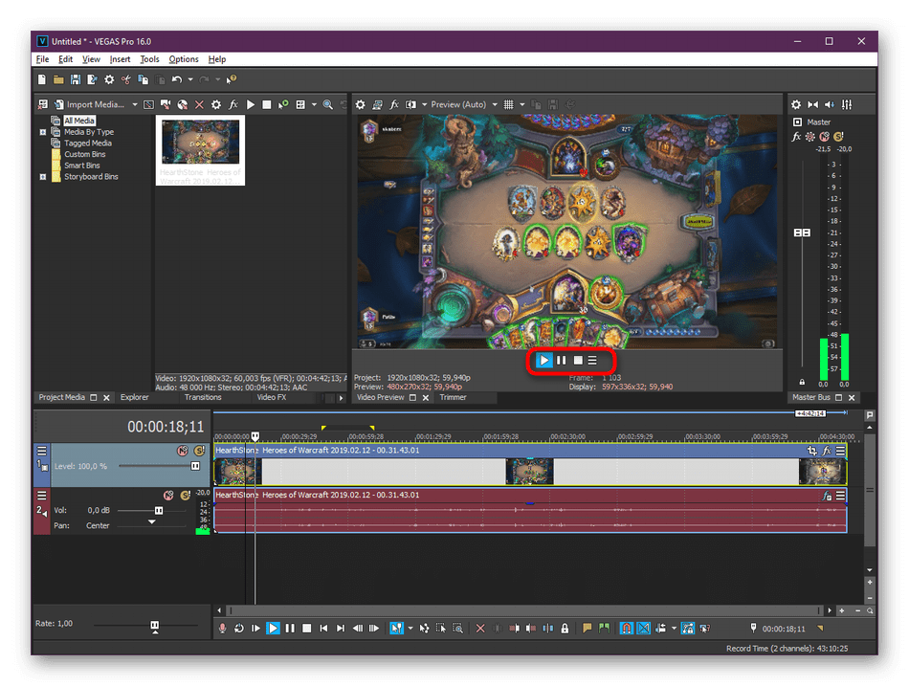Open Master FX in the Master Bus panel
This screenshot has height=686, width=909.
796,137
